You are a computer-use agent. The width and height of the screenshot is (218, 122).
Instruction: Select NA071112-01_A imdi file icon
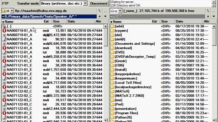coord(4,48)
